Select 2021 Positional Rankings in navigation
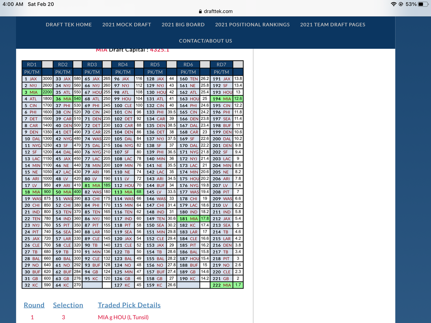The width and height of the screenshot is (431, 323). coord(252,24)
